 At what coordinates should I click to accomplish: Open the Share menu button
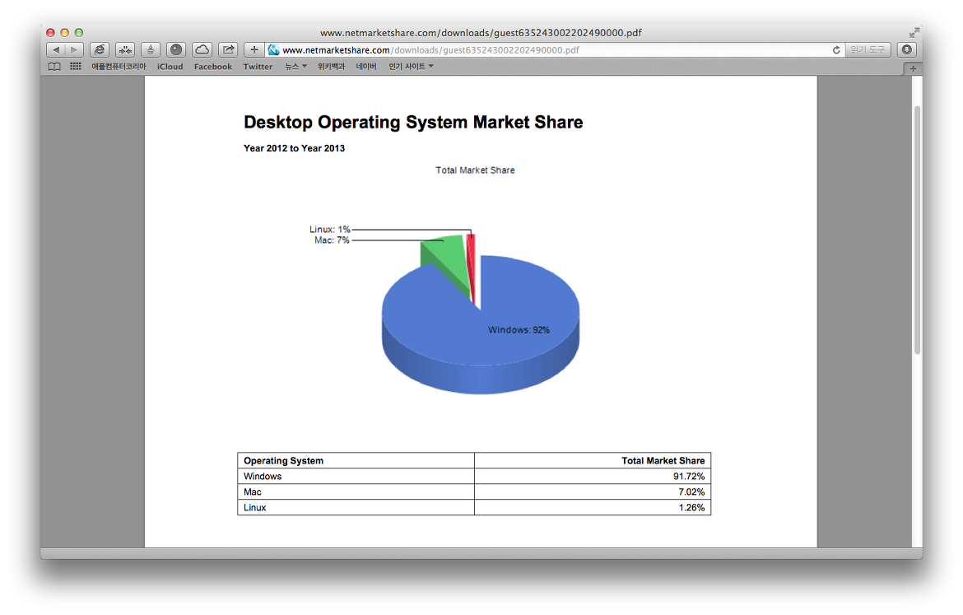click(x=228, y=49)
